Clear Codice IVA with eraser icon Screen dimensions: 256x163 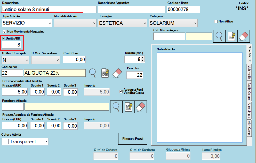tap(117, 73)
